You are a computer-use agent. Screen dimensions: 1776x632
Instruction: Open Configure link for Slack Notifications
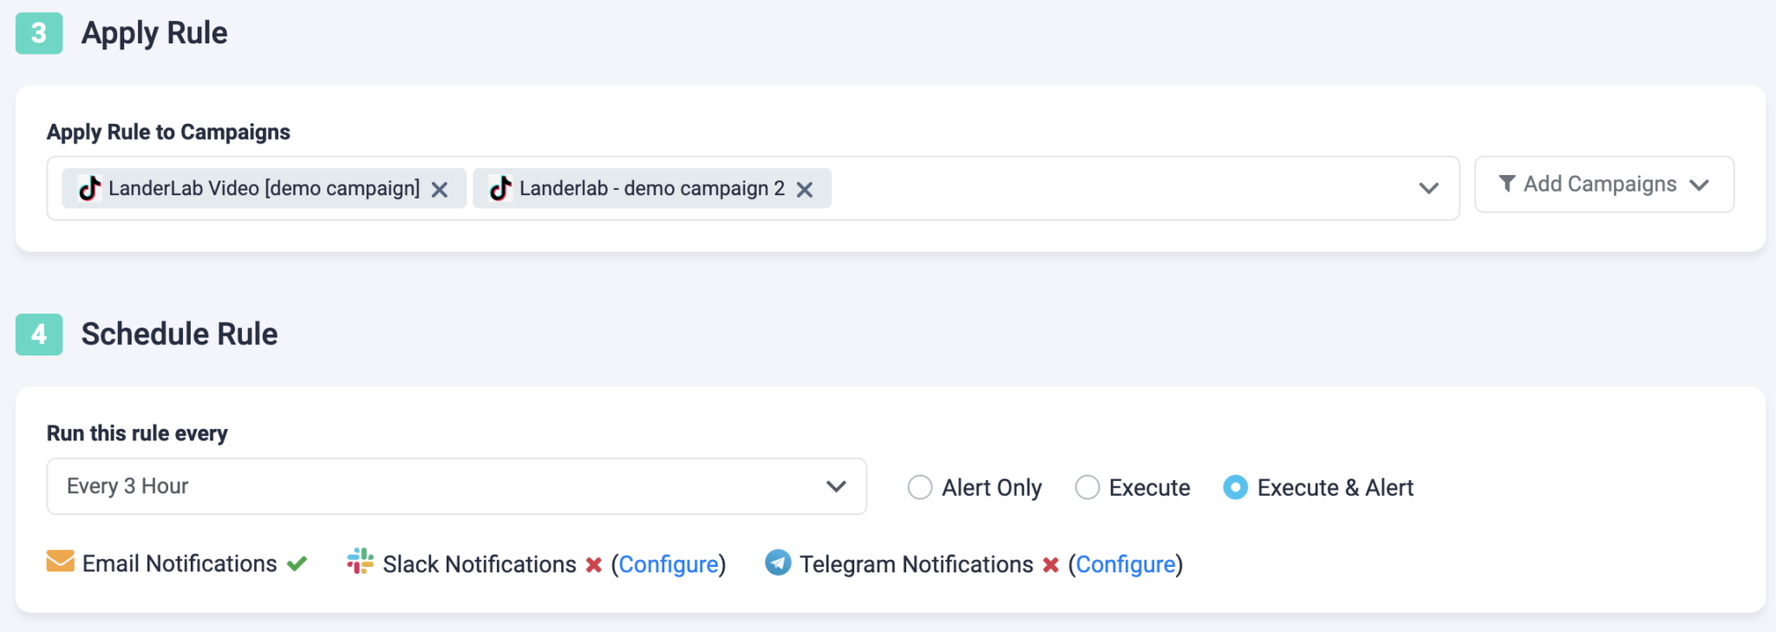pos(669,564)
